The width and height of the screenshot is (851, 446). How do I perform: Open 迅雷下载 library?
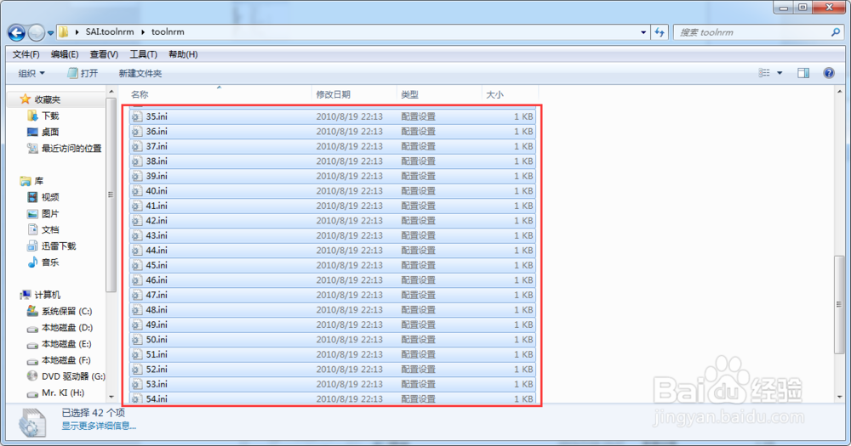(59, 246)
